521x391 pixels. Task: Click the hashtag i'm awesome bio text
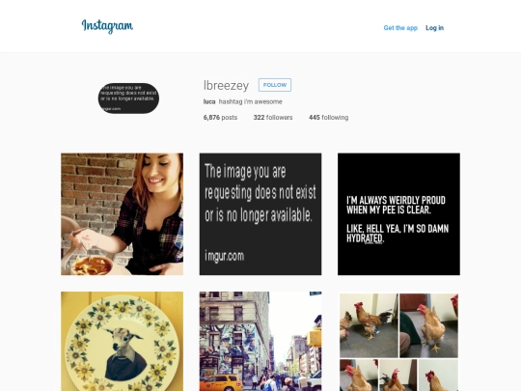[251, 101]
